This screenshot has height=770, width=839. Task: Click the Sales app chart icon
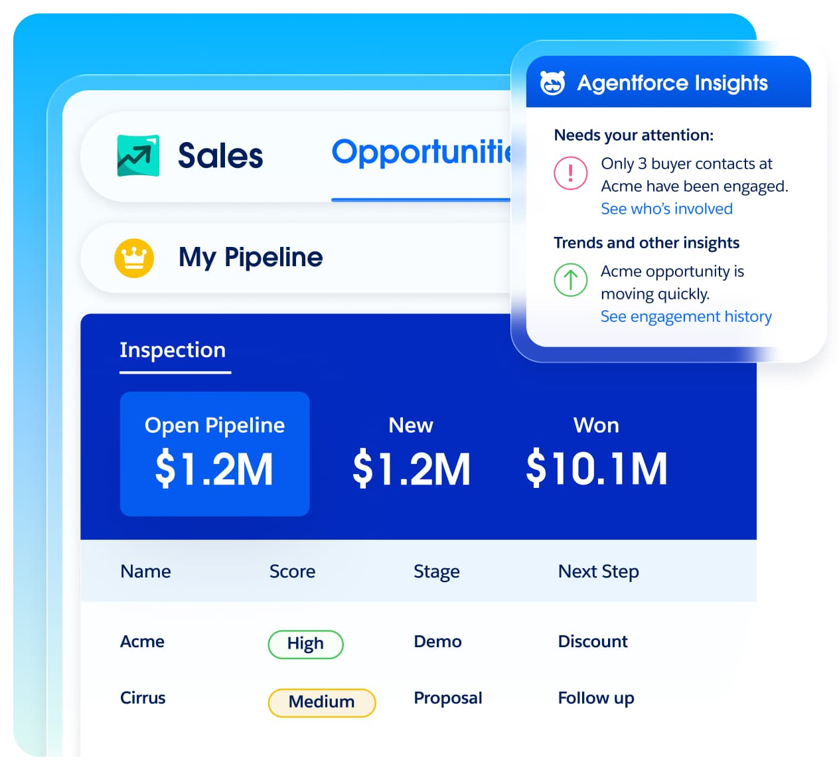(x=138, y=155)
